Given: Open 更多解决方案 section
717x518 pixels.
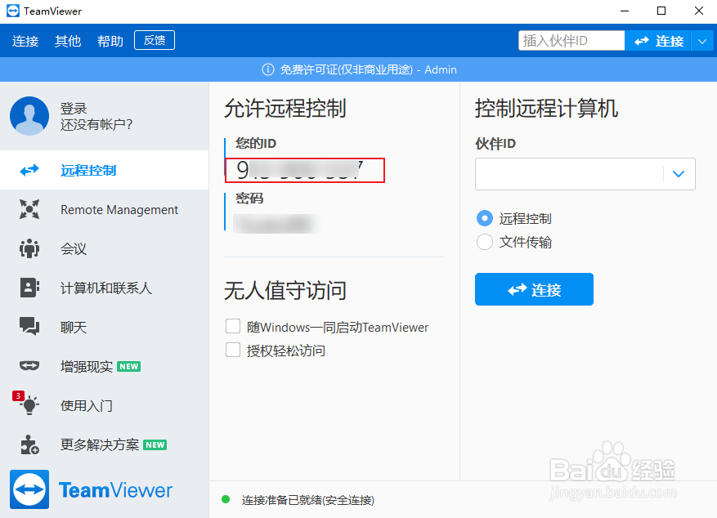Looking at the screenshot, I should (x=105, y=444).
